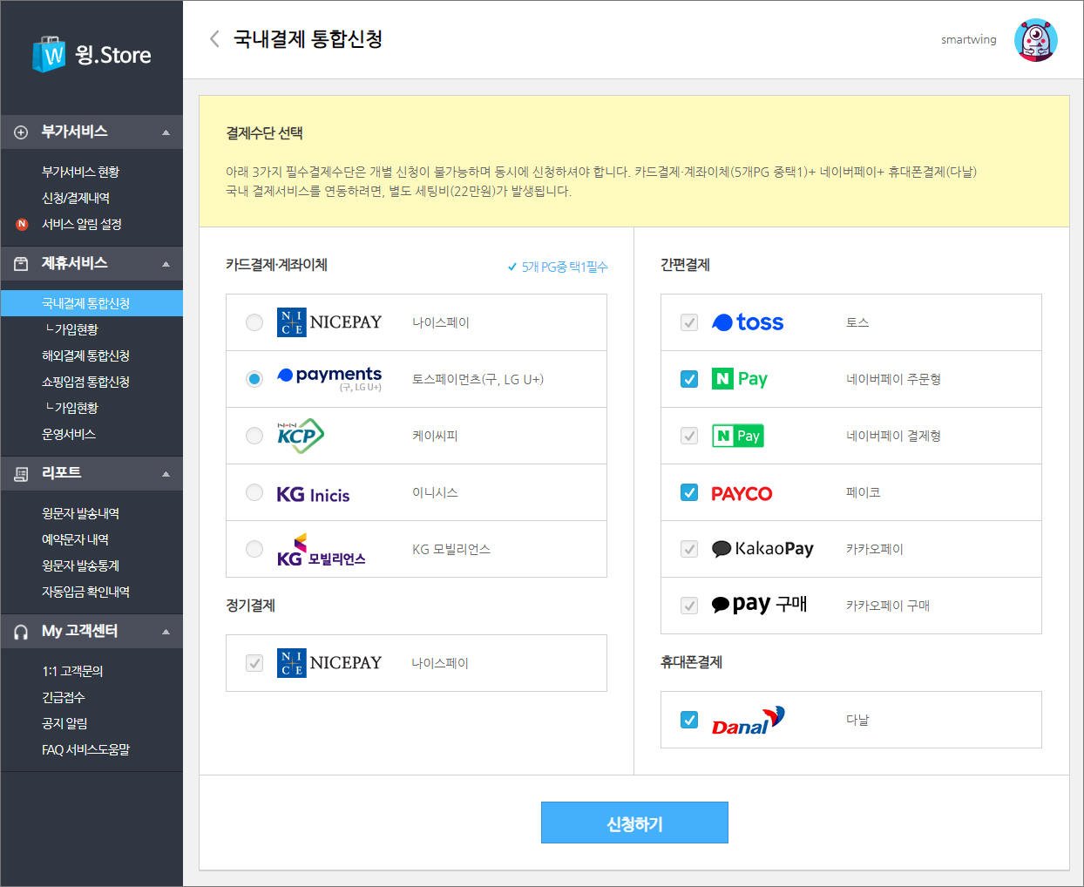Click the 결제수단 선택 heading
This screenshot has width=1084, height=887.
click(x=264, y=133)
